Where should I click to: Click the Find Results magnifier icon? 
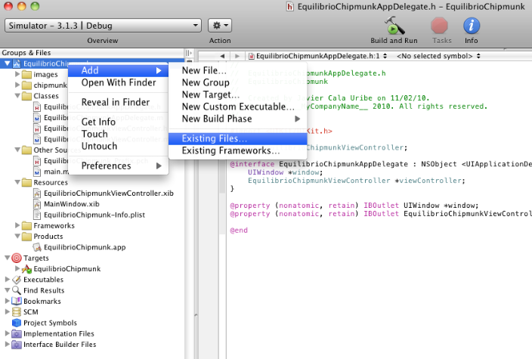(x=17, y=290)
